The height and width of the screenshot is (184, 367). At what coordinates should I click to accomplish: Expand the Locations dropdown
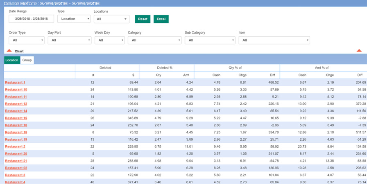pyautogui.click(x=111, y=19)
